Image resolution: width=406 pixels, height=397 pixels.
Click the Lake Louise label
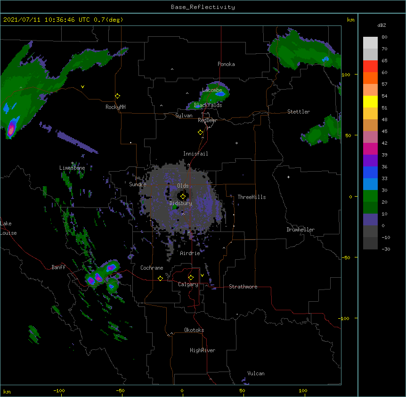[x=8, y=228]
